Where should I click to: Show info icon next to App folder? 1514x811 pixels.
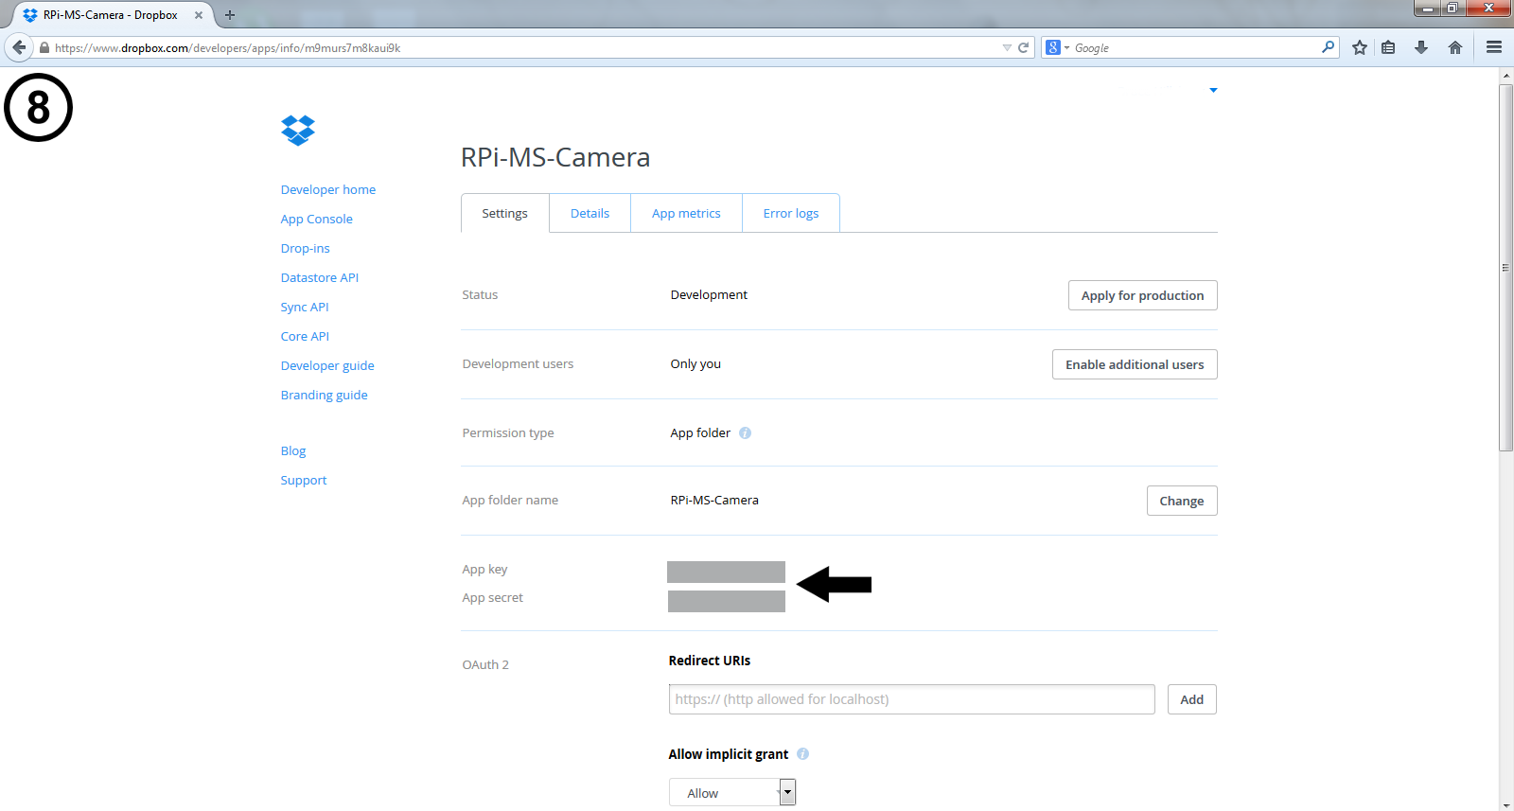745,433
